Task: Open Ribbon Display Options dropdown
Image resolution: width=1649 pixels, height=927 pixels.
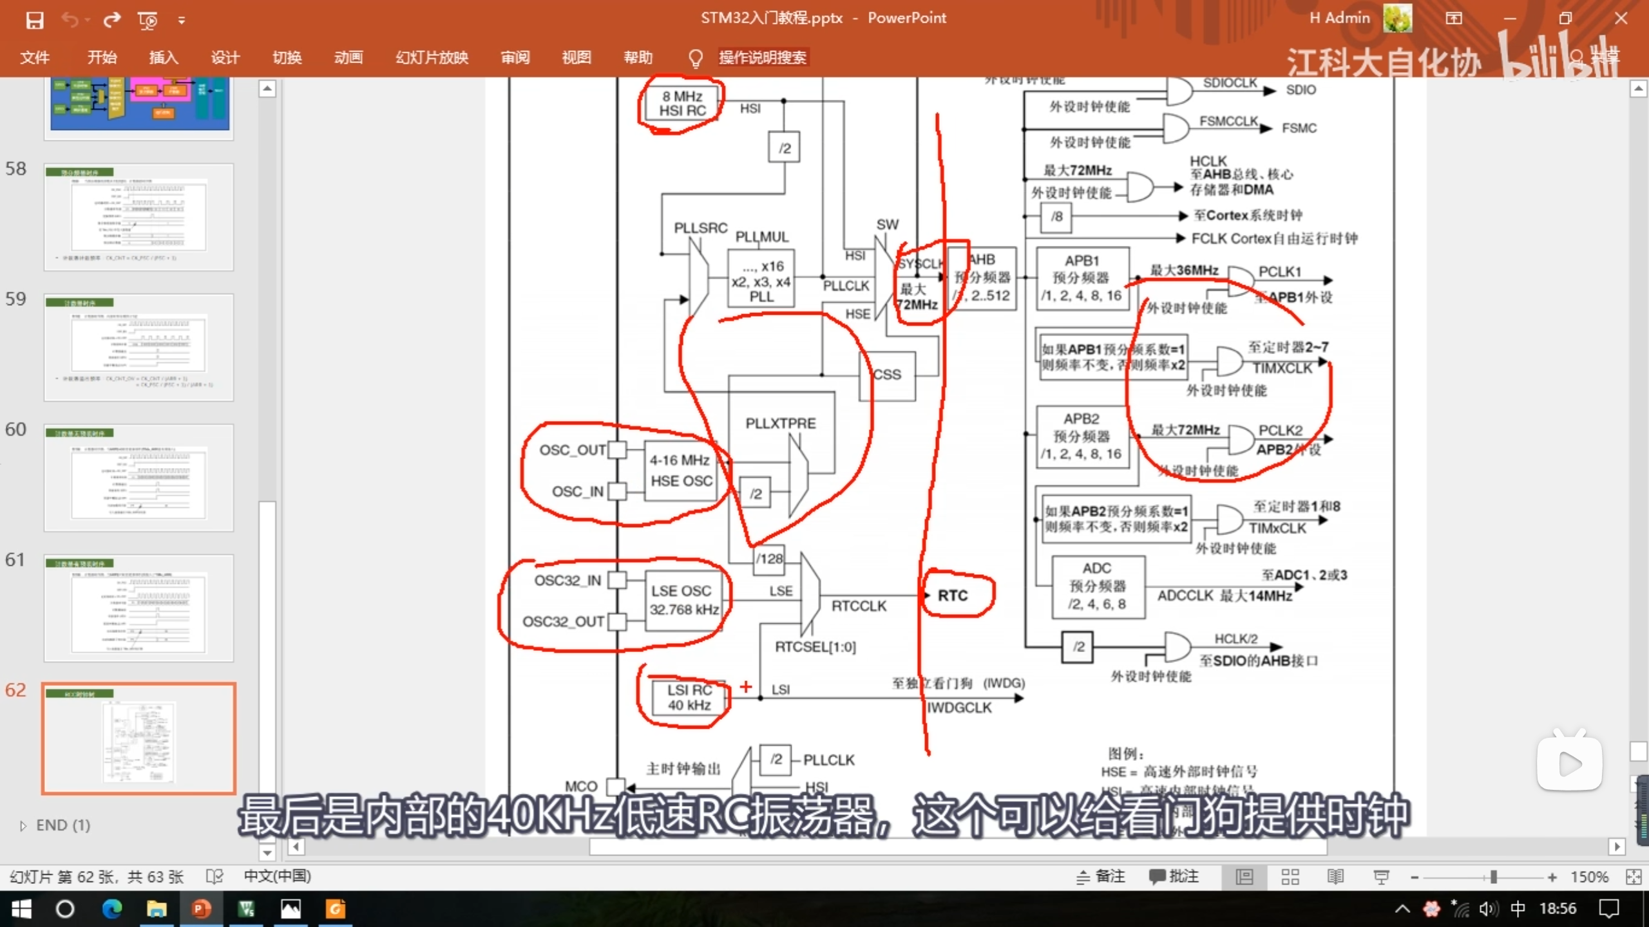Action: 1454,18
